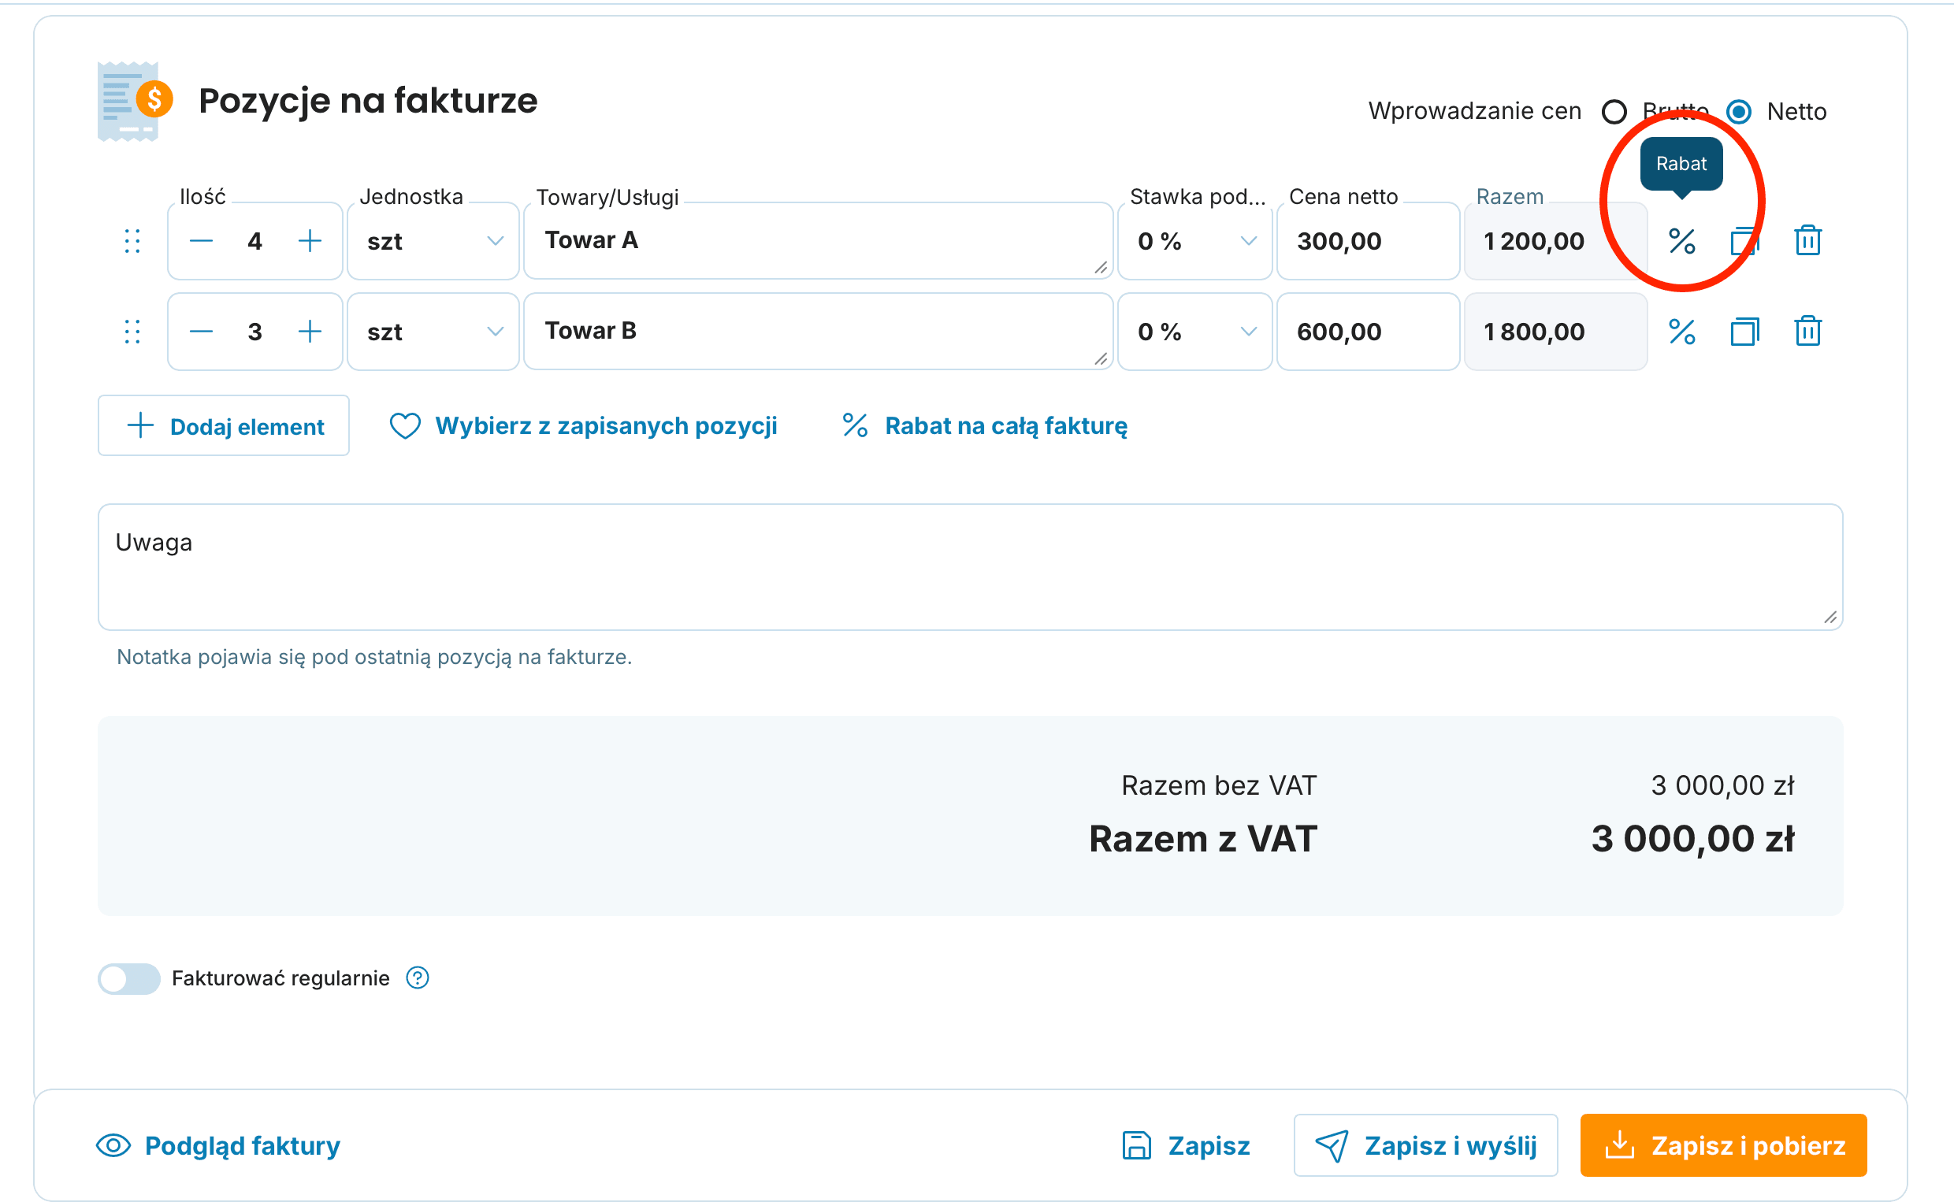The width and height of the screenshot is (1954, 1202).
Task: Click Zapisz i wyślij button
Action: (x=1425, y=1145)
